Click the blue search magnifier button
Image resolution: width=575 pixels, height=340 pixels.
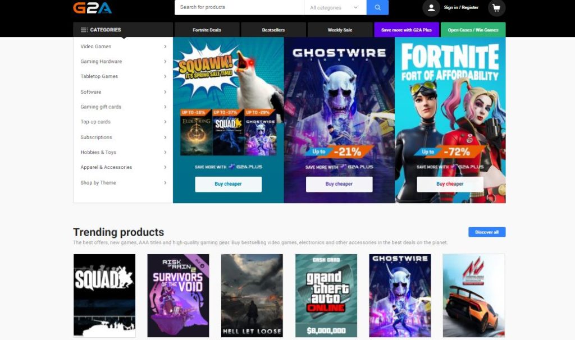pos(377,7)
